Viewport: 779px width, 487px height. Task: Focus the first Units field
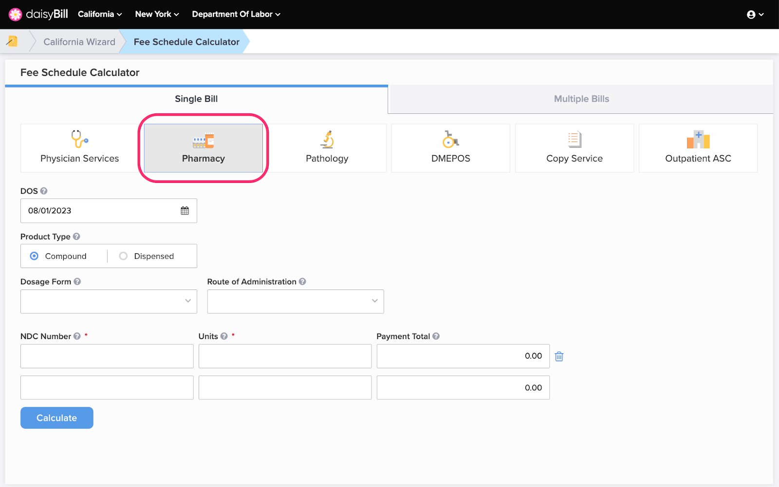tap(285, 356)
